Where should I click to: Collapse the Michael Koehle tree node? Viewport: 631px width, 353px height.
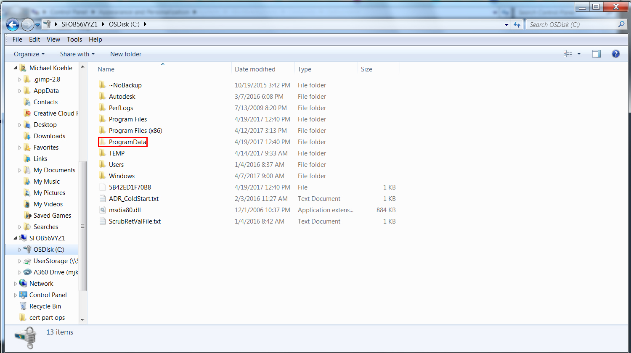coord(16,68)
